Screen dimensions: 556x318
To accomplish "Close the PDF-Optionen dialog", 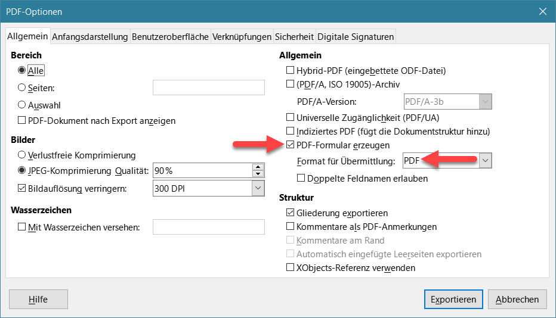I will pyautogui.click(x=542, y=12).
